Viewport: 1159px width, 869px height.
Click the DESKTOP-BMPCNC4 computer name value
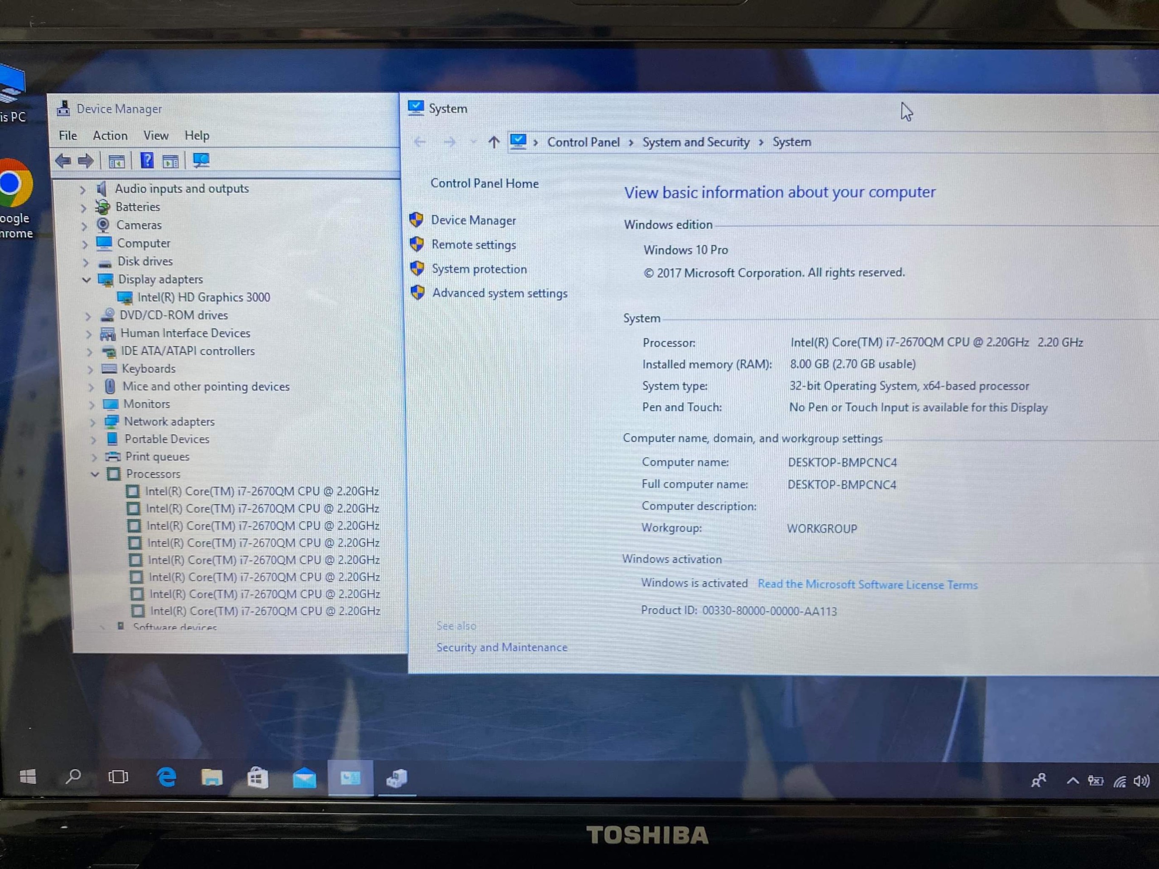[843, 463]
